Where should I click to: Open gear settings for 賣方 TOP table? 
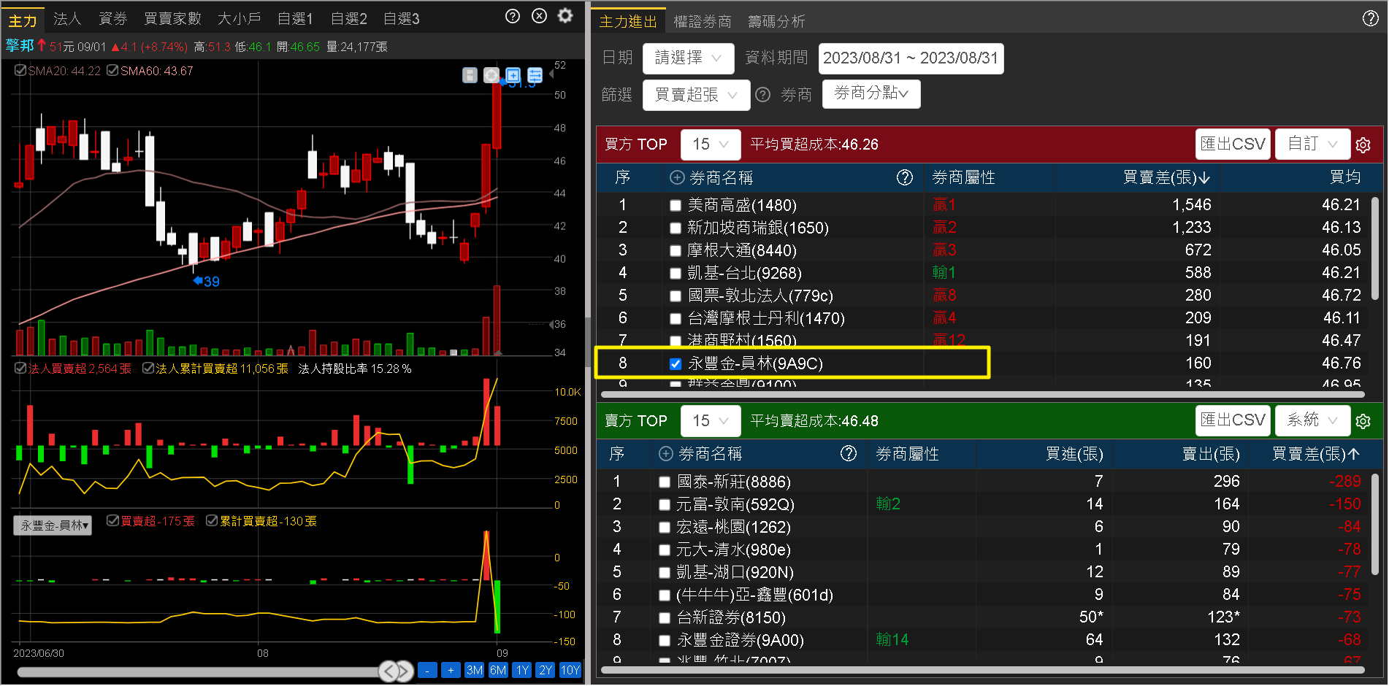tap(1363, 421)
